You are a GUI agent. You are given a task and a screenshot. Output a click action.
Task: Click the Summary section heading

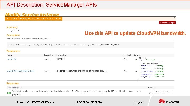pyautogui.click(x=12, y=27)
